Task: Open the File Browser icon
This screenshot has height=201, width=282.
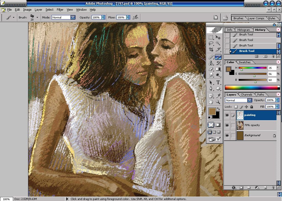Action: [x=225, y=17]
